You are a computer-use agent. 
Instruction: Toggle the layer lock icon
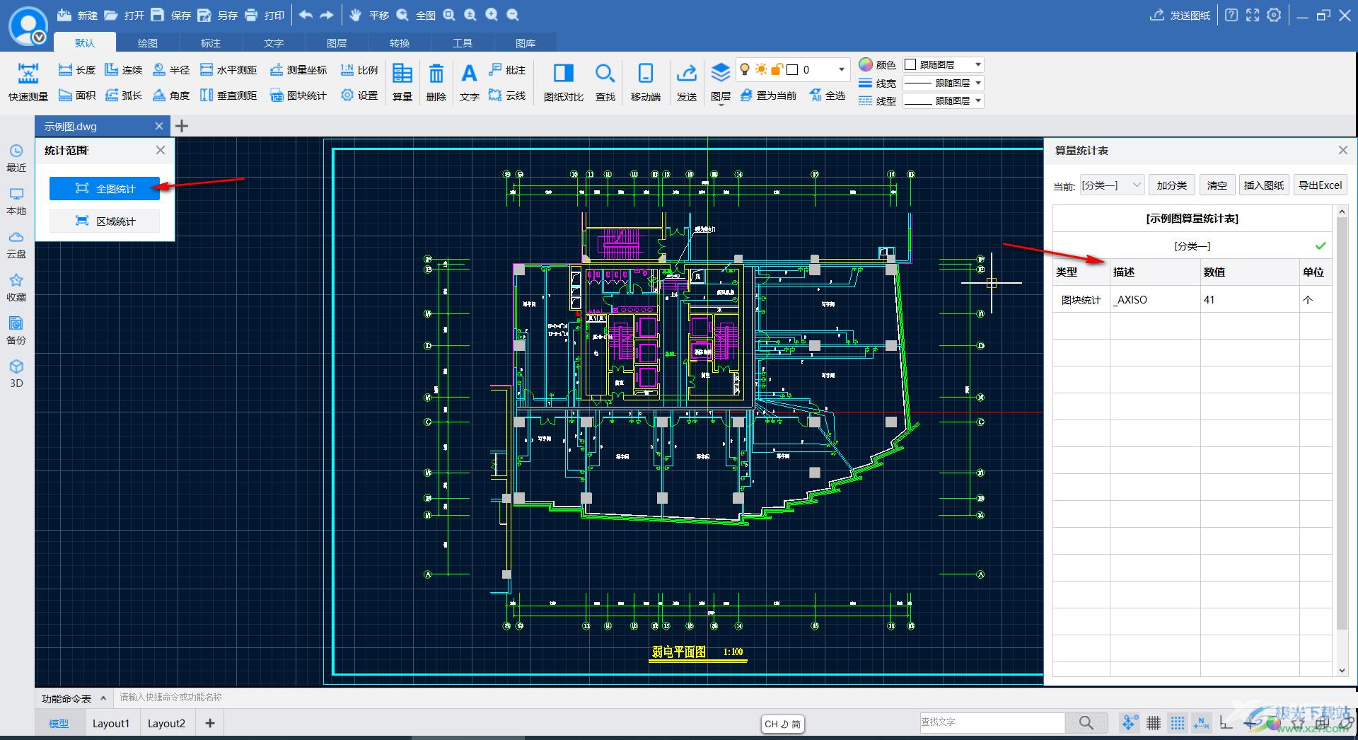click(x=777, y=69)
